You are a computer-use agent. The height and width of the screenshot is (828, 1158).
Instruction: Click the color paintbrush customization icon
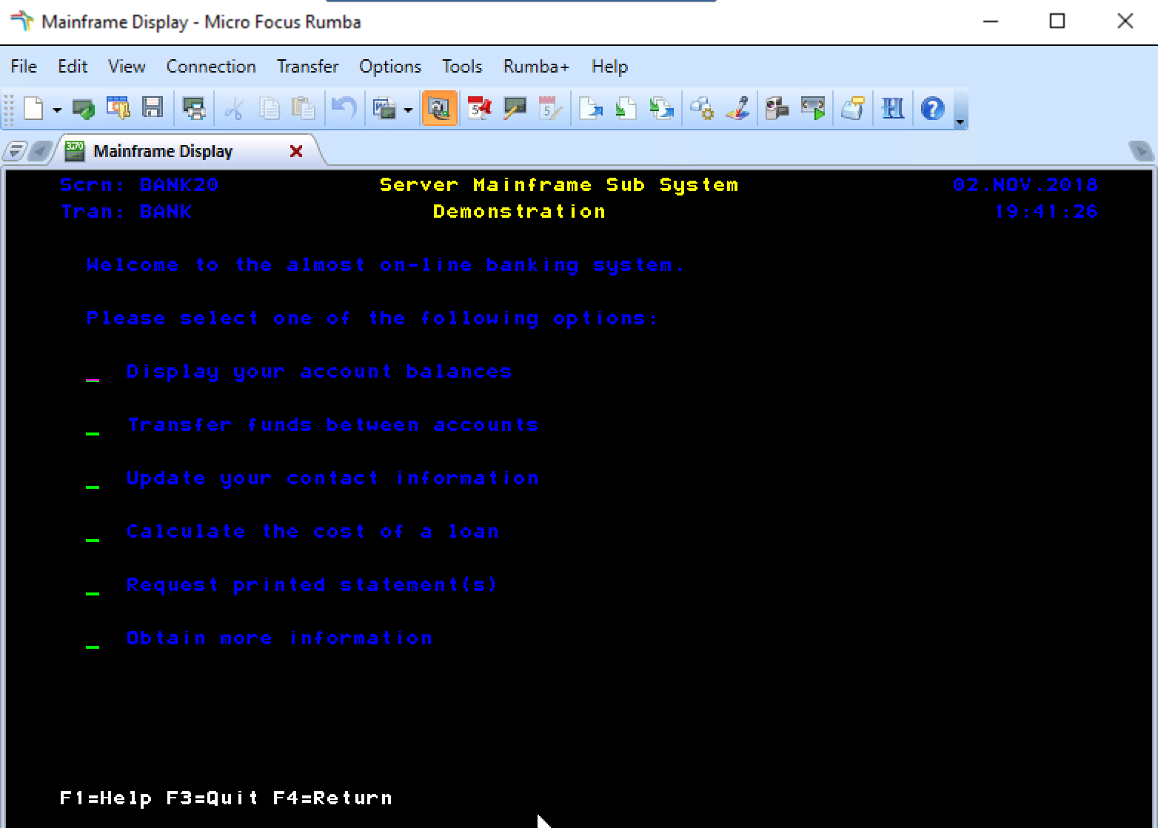[738, 110]
